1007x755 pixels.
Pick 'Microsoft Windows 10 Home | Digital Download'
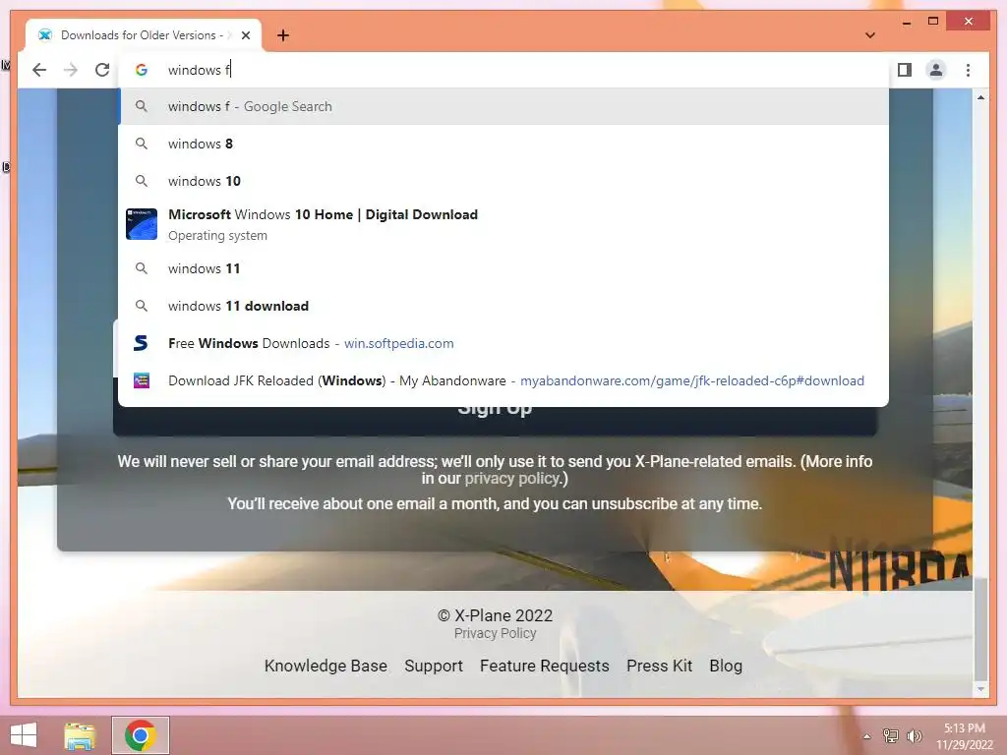click(503, 224)
